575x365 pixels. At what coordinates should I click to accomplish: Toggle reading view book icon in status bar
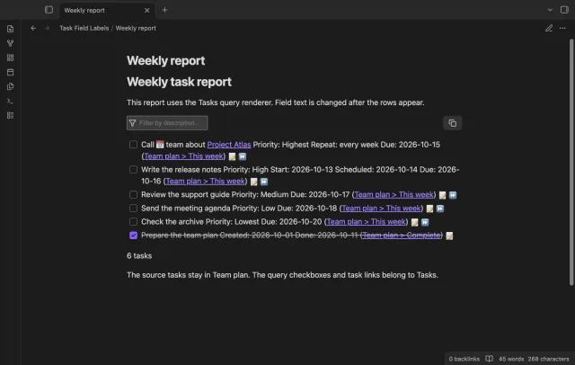(x=489, y=359)
